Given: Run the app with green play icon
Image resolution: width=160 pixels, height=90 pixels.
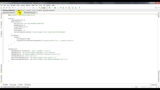Looking at the screenshot, I should 50,8.
